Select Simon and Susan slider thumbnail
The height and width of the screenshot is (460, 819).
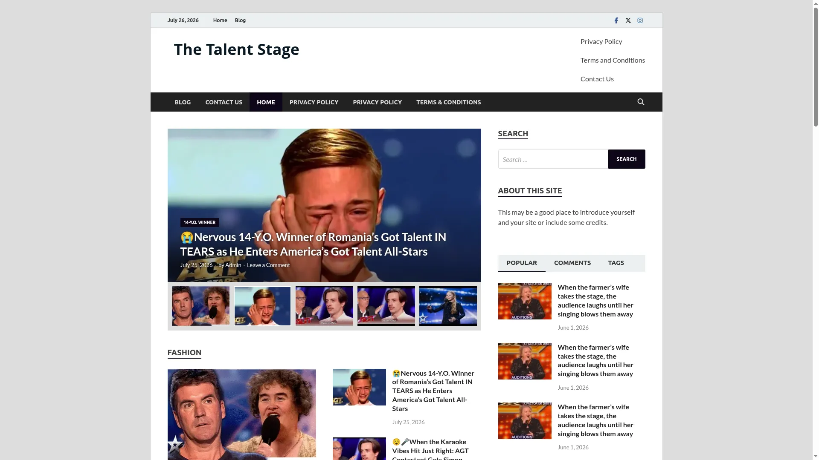tap(200, 306)
